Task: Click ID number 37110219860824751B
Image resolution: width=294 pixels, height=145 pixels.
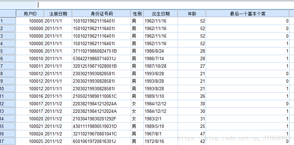Action: (x=101, y=51)
